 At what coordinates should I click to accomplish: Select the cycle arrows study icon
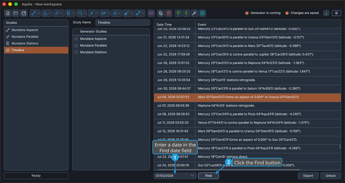[80, 13]
